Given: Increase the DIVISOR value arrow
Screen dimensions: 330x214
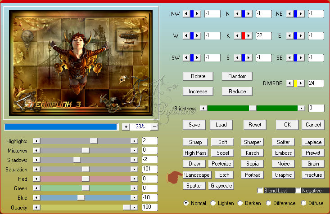Looking at the screenshot, I should pos(301,83).
